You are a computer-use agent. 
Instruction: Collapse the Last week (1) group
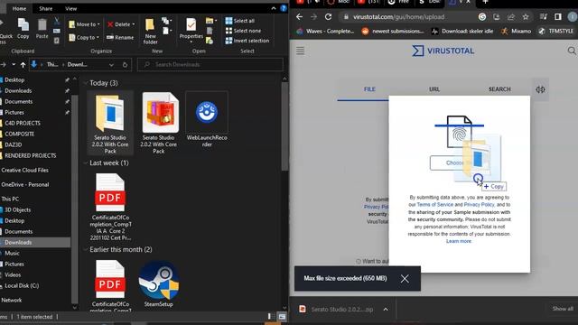86,162
